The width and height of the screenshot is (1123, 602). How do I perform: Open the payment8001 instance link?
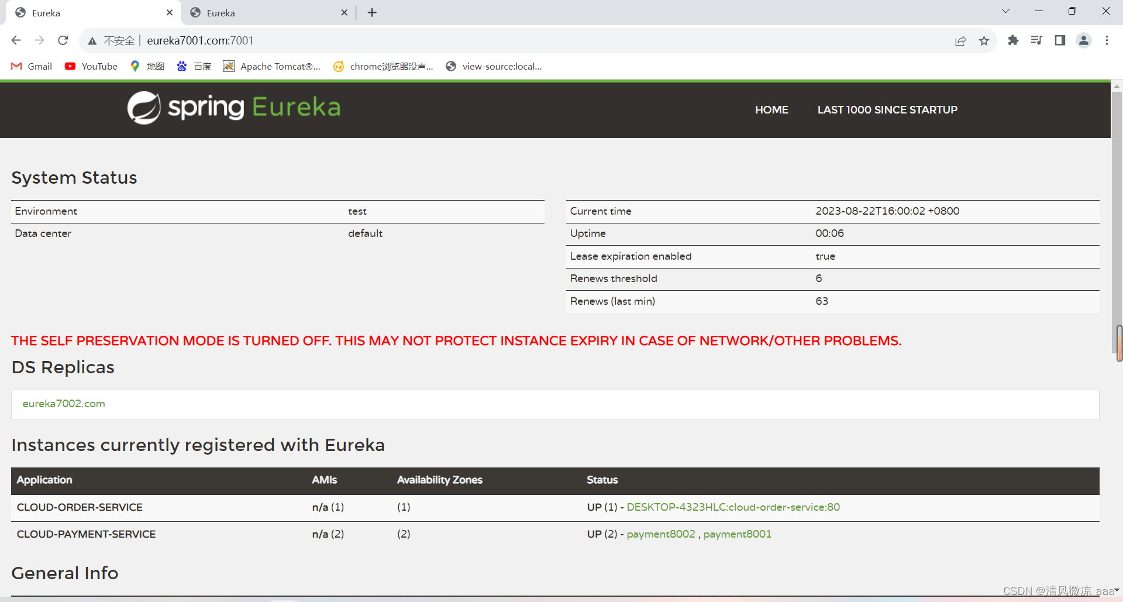737,534
